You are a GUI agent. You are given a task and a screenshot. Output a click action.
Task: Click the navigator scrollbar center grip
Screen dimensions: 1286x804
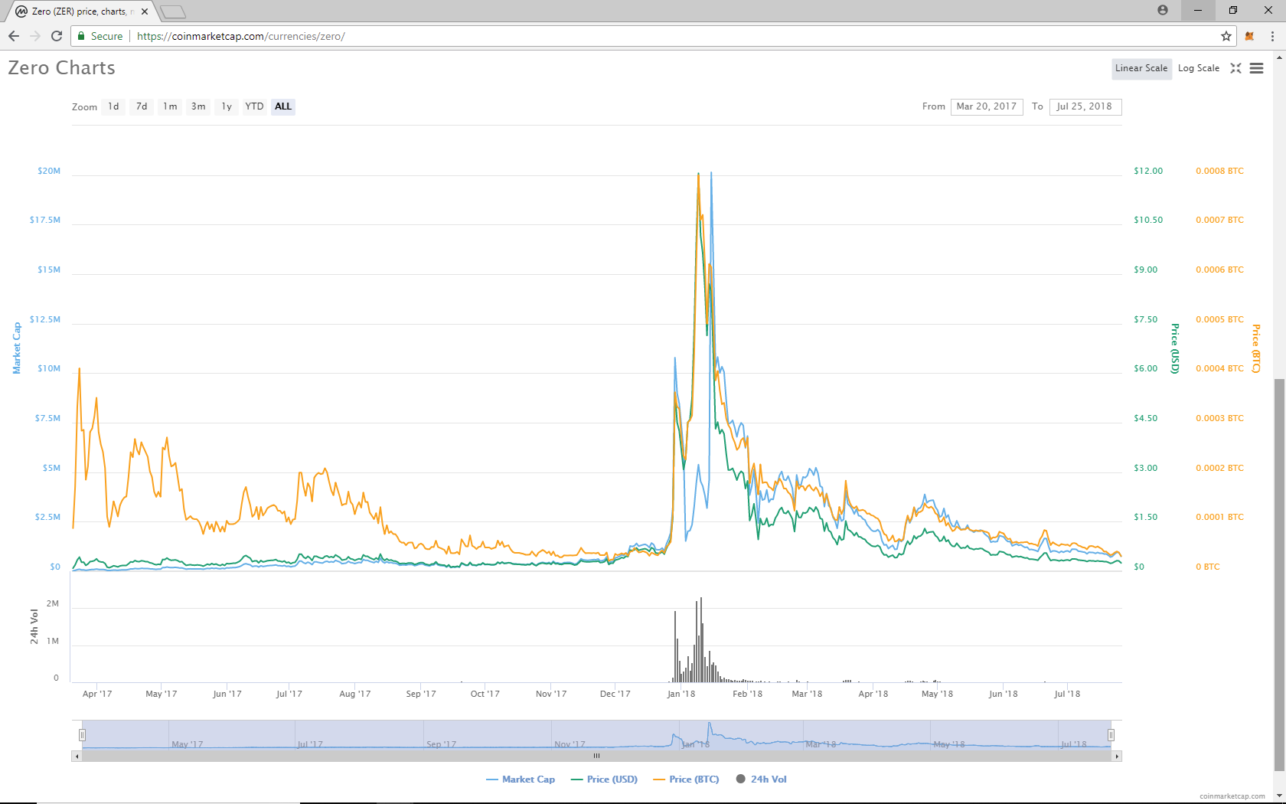pos(596,756)
